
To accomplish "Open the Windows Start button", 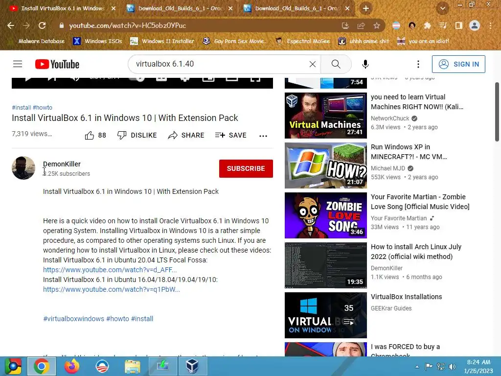I will pyautogui.click(x=13, y=366).
